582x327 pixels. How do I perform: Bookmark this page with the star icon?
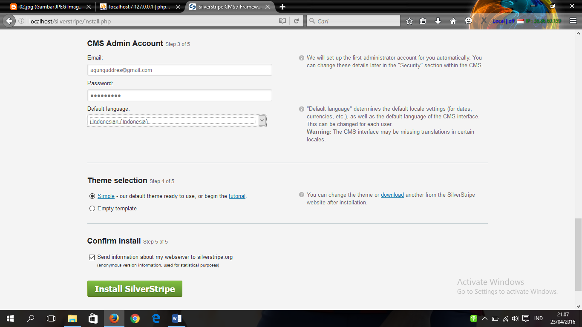(409, 21)
